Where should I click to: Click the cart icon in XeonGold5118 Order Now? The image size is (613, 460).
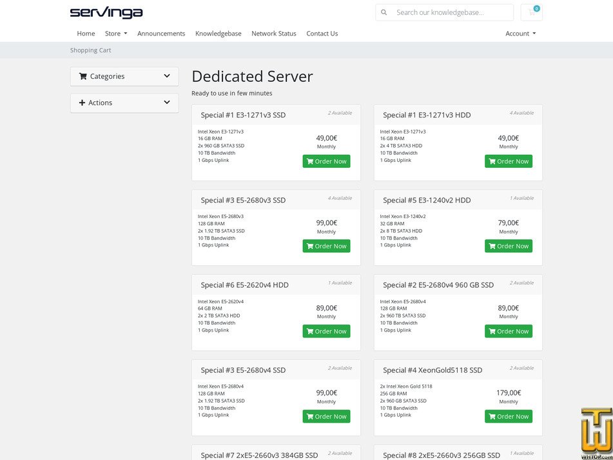point(494,416)
